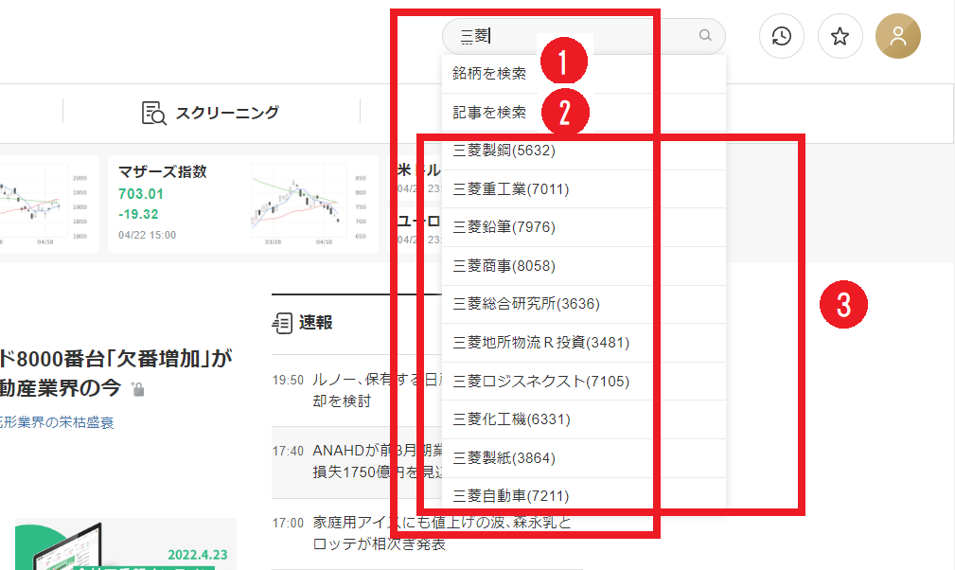
Task: Open the green 2022.4.23 banner image
Action: (126, 543)
